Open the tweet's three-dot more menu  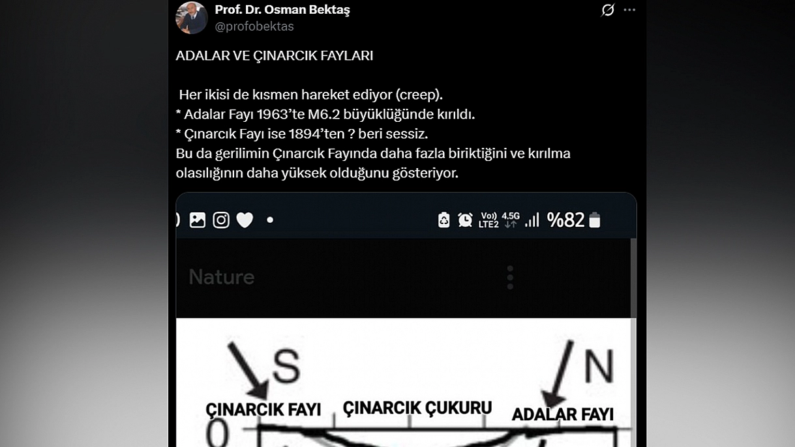(x=629, y=10)
